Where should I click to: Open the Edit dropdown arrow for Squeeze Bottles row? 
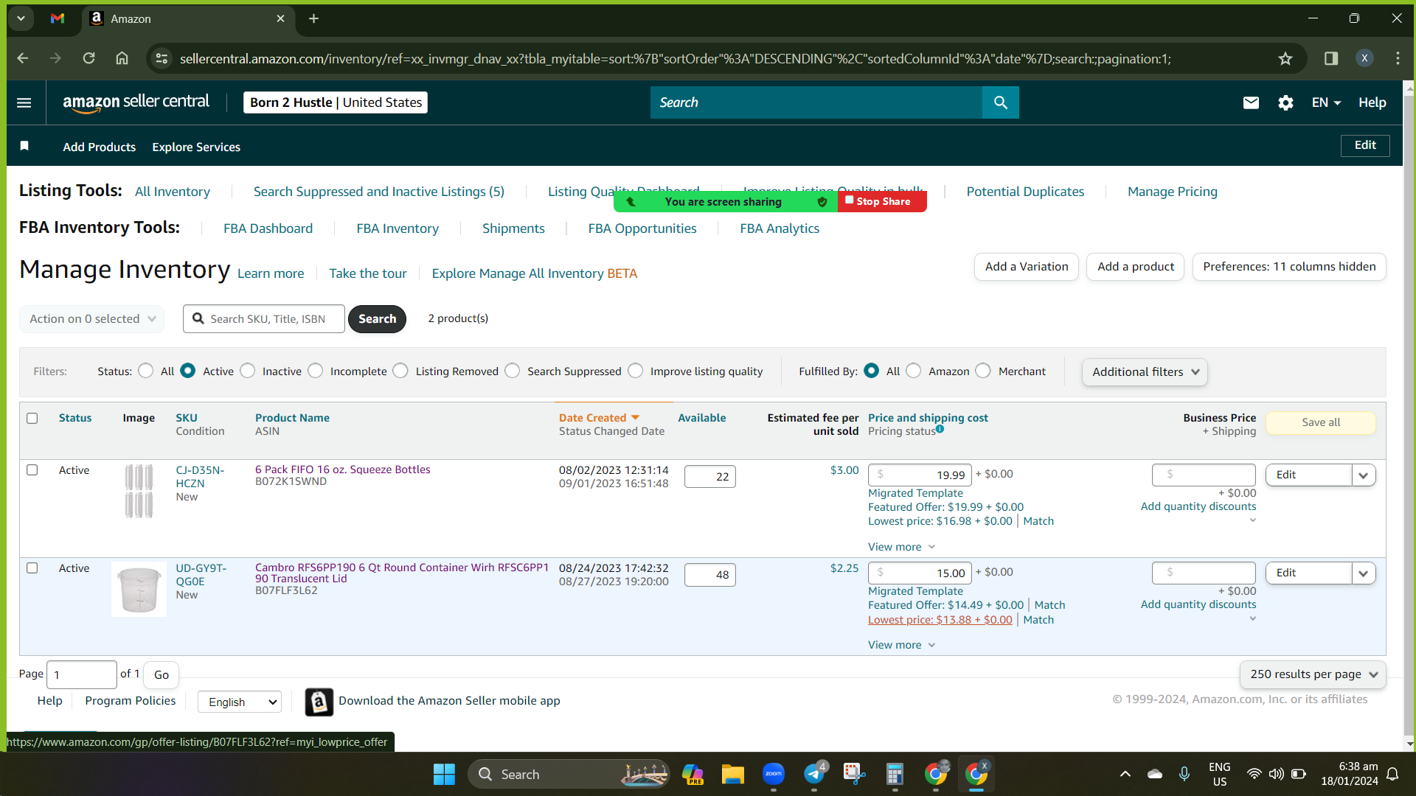[x=1364, y=475]
